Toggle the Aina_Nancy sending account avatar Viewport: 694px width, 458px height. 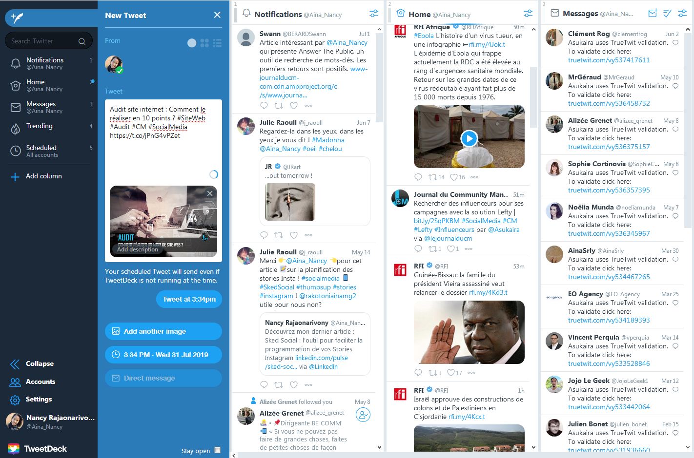click(114, 64)
